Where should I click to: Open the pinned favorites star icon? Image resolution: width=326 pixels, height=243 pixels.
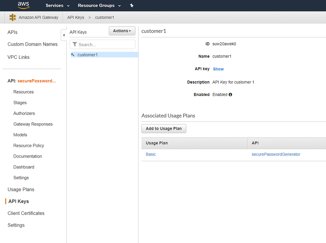point(132,5)
